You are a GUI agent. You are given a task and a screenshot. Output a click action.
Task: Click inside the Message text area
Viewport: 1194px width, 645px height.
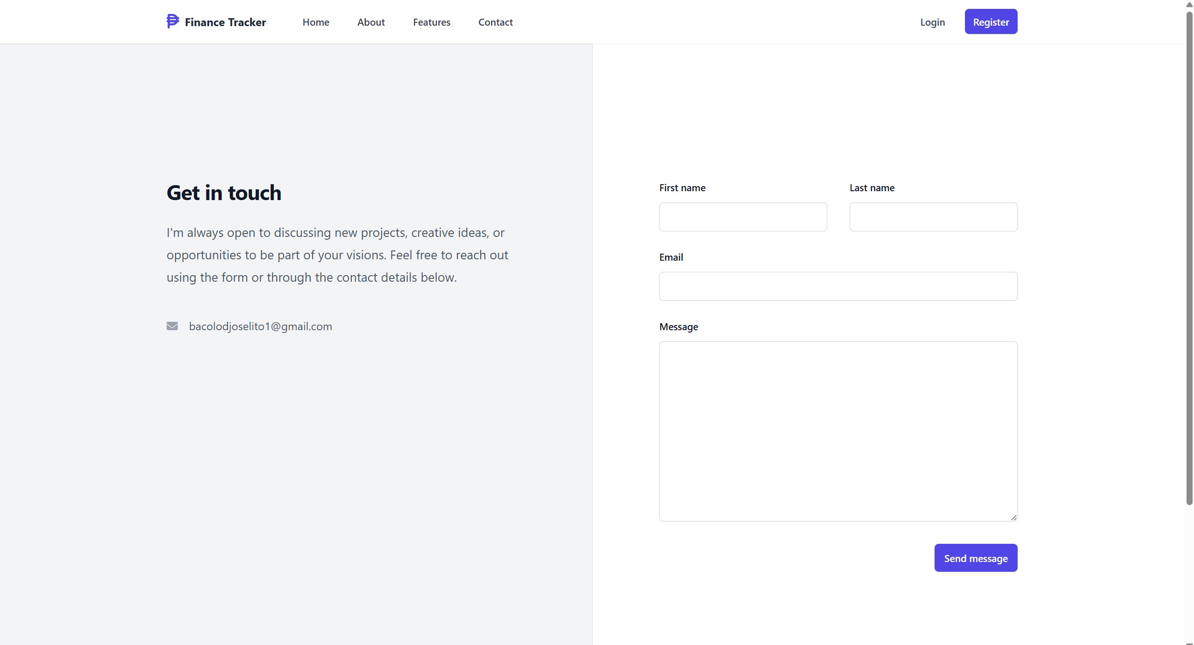coord(838,431)
